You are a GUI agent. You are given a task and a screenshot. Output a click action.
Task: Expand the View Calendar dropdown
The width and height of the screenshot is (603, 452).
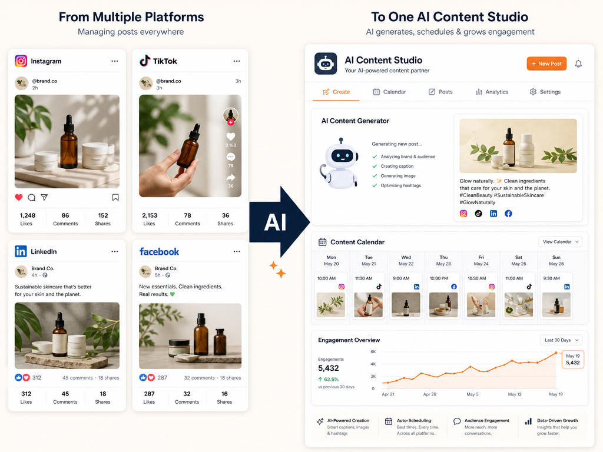click(561, 242)
